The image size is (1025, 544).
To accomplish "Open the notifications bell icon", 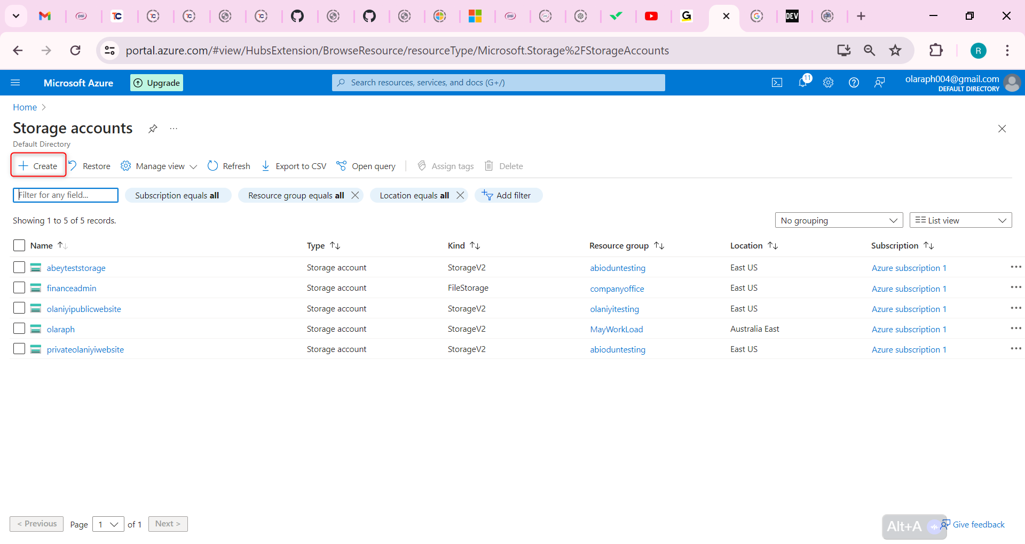I will [803, 82].
